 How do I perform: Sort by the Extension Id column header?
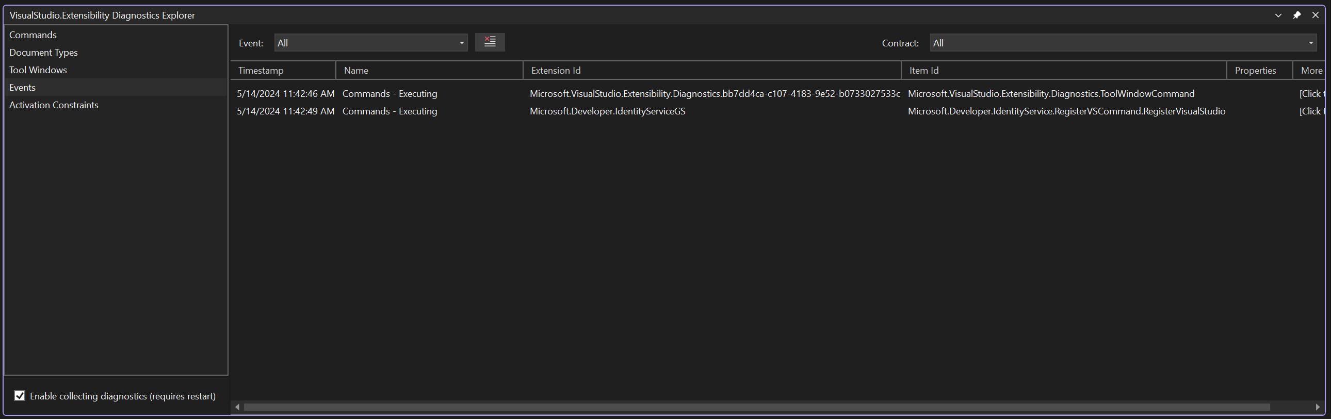coord(712,71)
